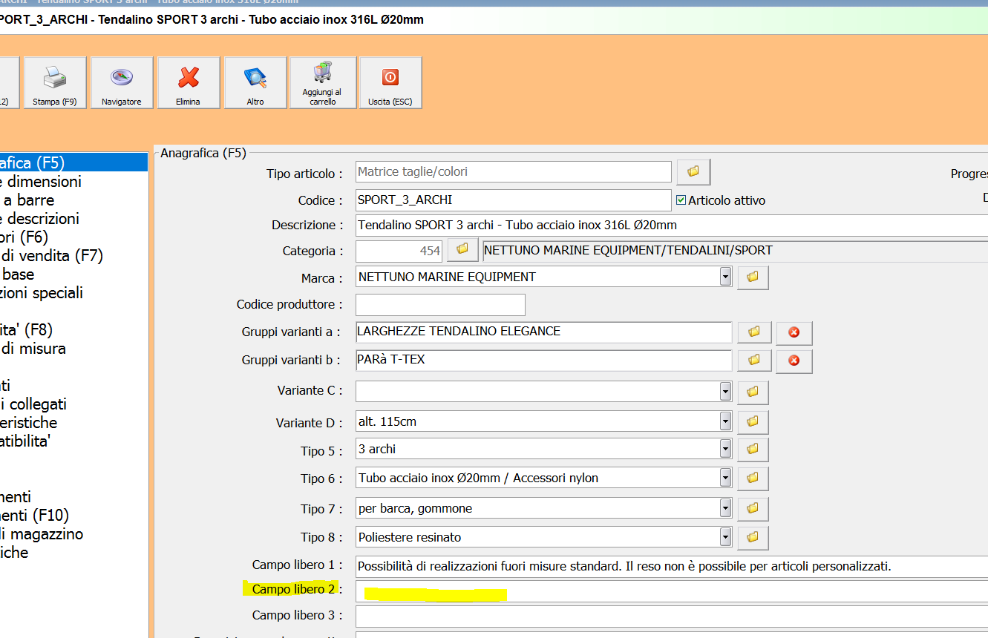Viewport: 988px width, 638px height.
Task: Expand the Variante C dropdown
Action: (x=725, y=391)
